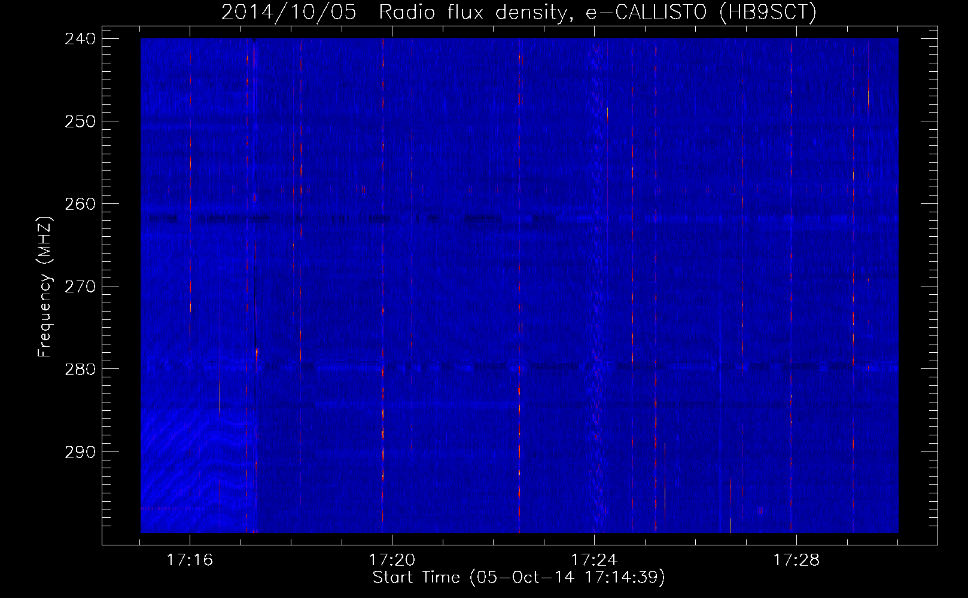The height and width of the screenshot is (598, 968).
Task: Select the 260 frequency tick label
Action: coord(80,203)
